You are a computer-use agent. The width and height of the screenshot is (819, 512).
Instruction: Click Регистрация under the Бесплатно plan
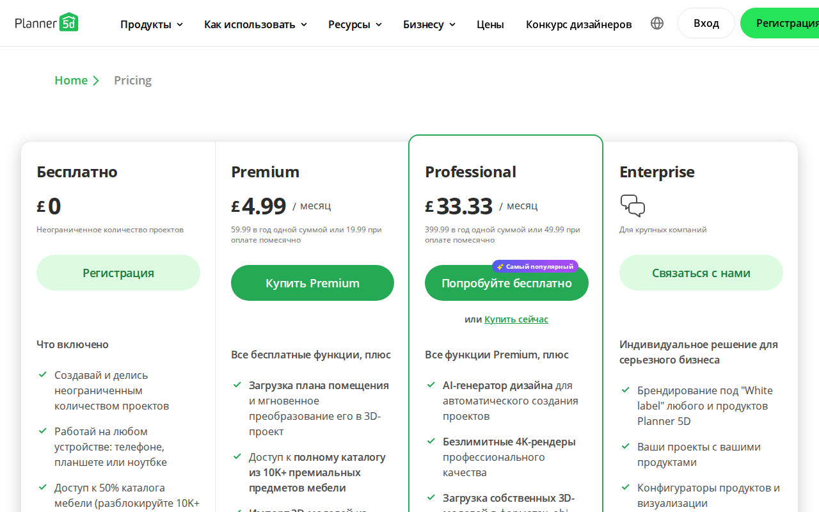(118, 273)
